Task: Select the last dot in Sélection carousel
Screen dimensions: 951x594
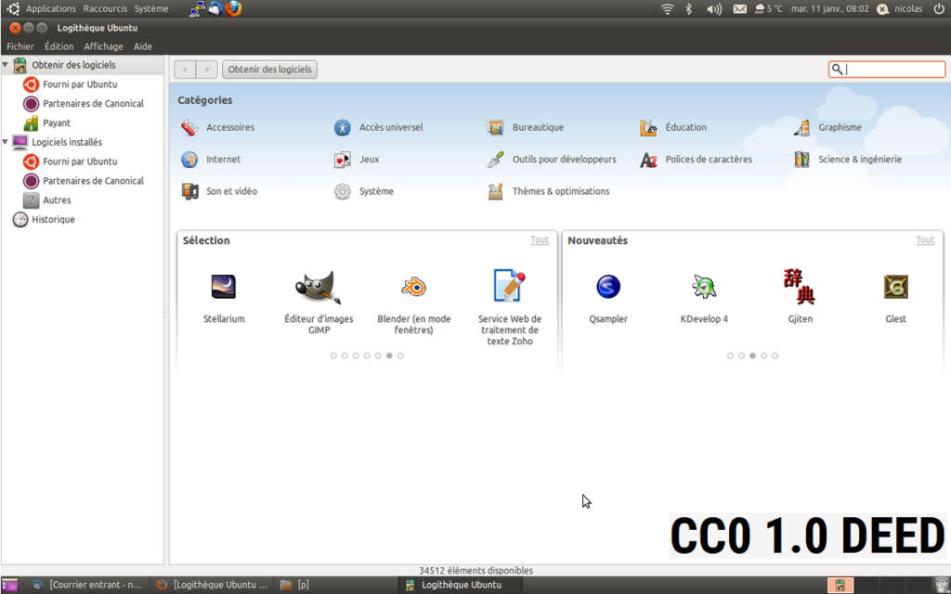Action: pos(400,355)
